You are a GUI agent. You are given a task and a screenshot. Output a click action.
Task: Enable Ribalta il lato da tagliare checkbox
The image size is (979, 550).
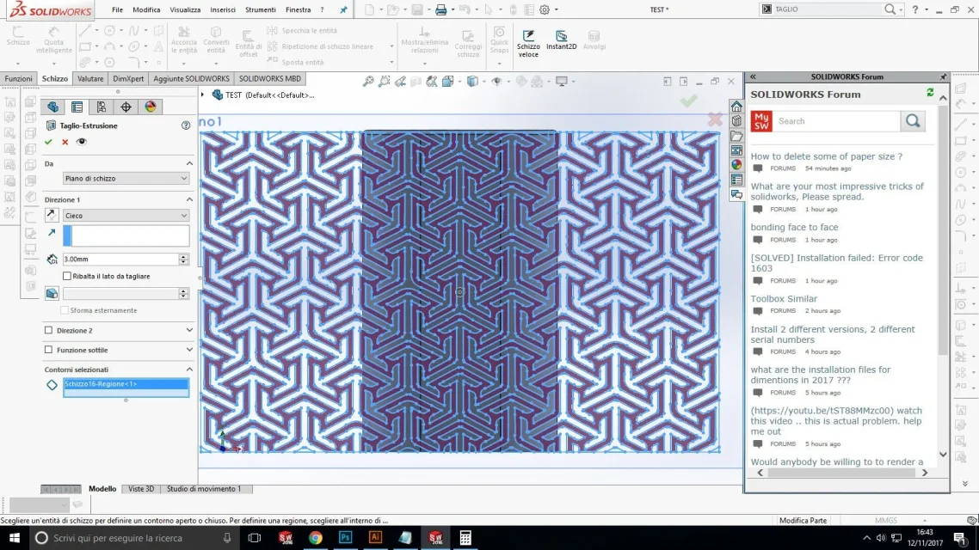(67, 276)
